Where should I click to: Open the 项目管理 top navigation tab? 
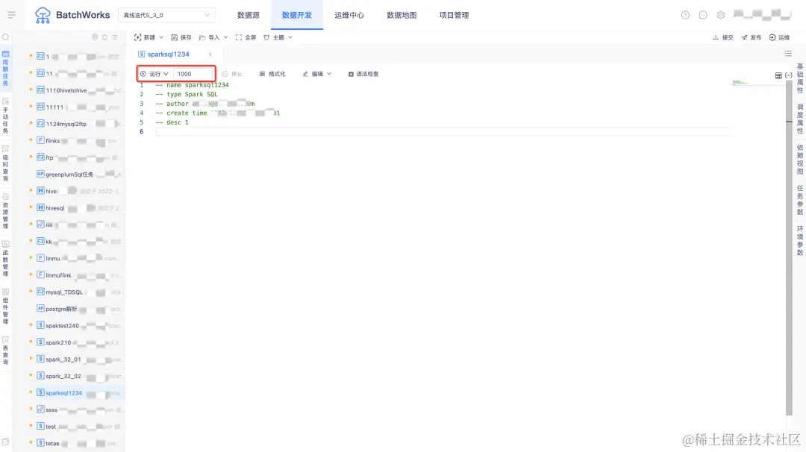(454, 15)
